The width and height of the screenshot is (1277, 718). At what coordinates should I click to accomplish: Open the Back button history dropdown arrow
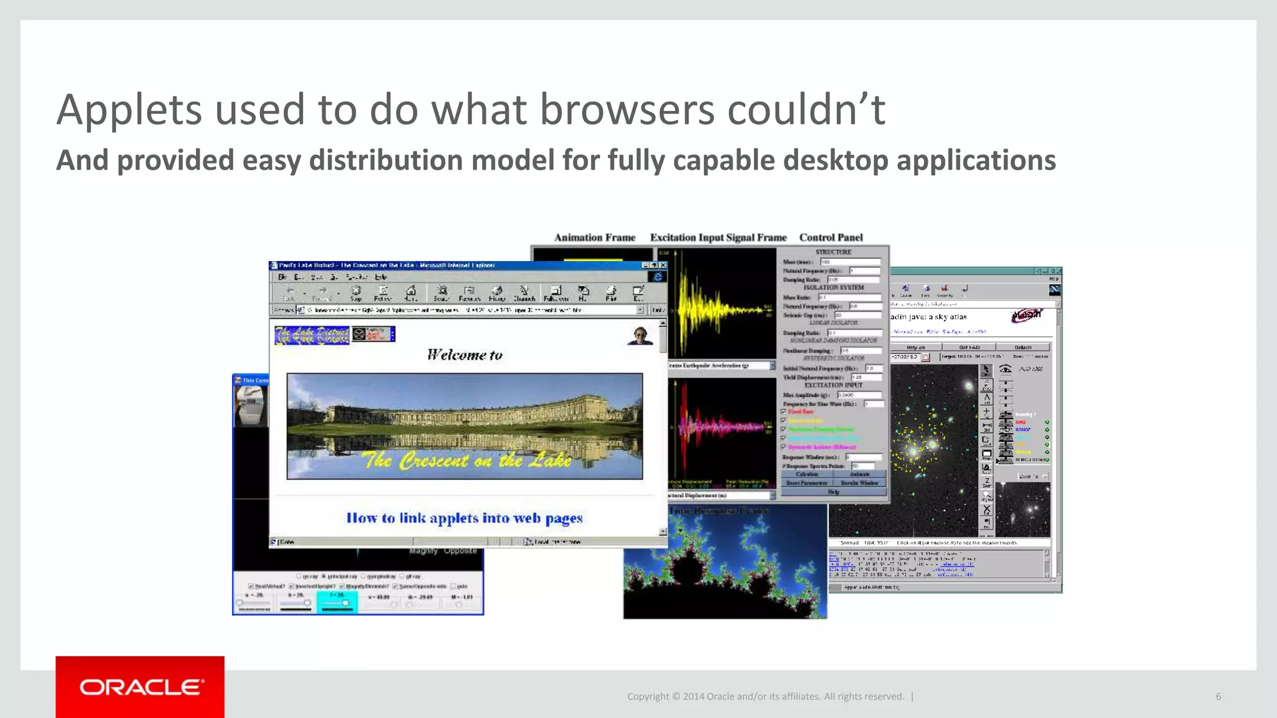point(304,292)
